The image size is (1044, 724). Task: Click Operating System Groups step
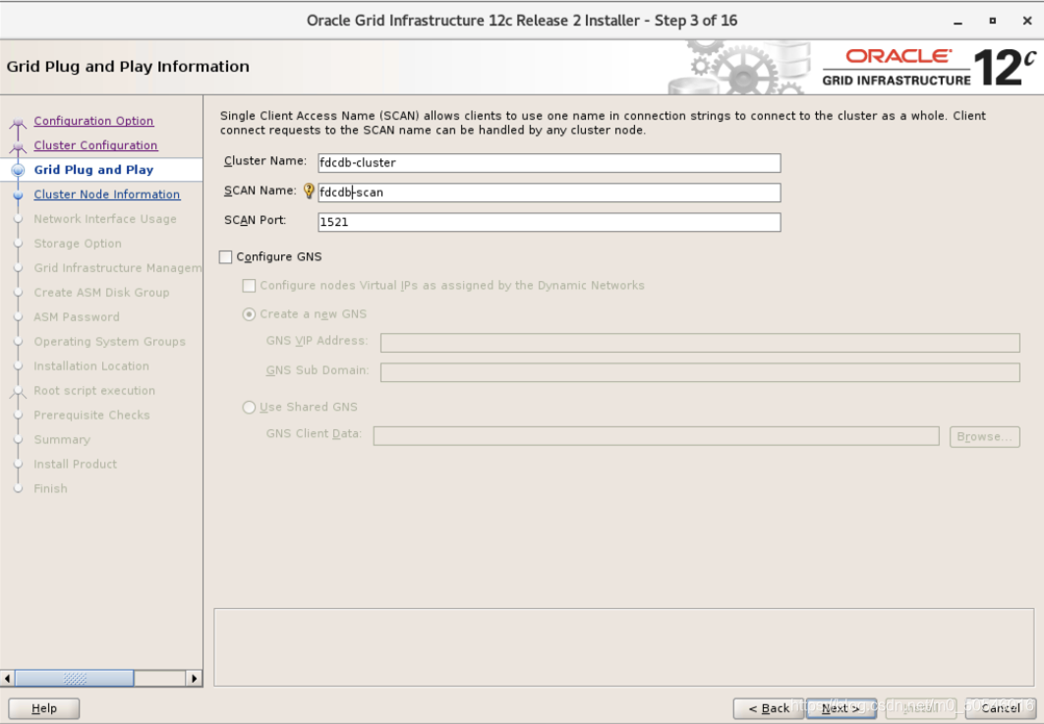pos(110,342)
